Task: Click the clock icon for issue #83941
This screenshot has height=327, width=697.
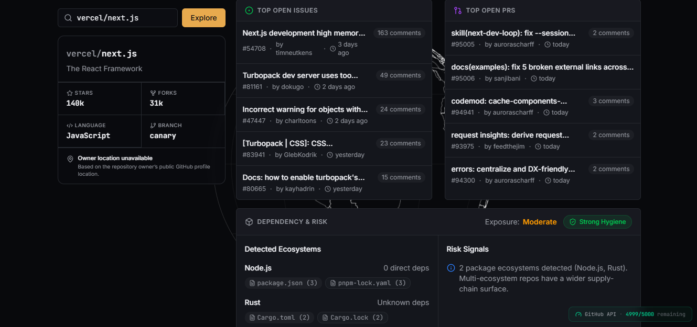Action: 330,155
